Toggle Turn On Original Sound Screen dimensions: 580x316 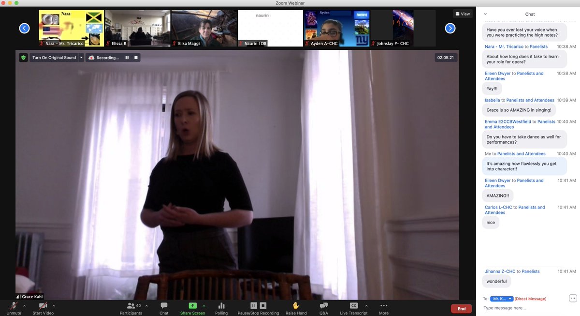pos(54,58)
